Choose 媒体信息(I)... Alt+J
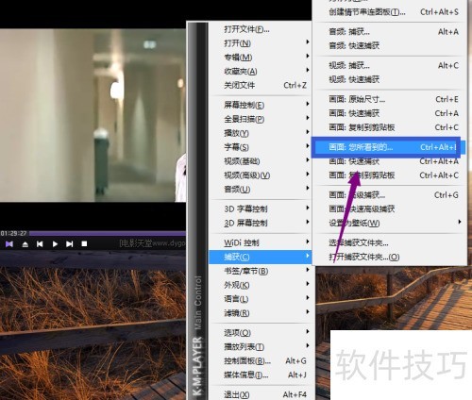The height and width of the screenshot is (400, 472). pos(261,375)
